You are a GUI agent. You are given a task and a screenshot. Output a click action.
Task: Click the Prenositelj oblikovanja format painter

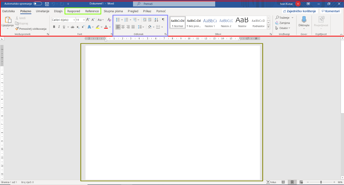tap(31, 29)
